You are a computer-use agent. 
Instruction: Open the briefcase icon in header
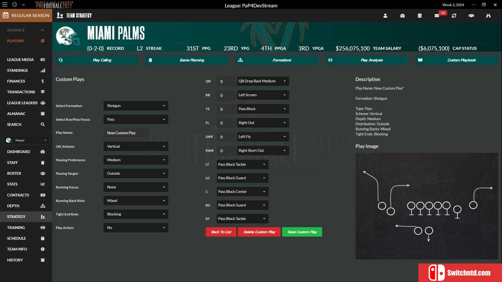point(402,16)
